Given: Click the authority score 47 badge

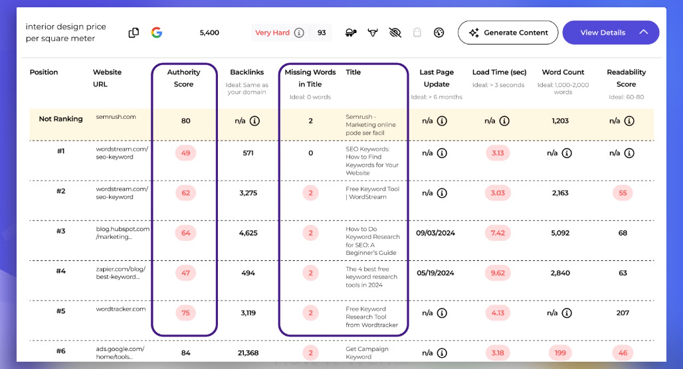Looking at the screenshot, I should 185,273.
